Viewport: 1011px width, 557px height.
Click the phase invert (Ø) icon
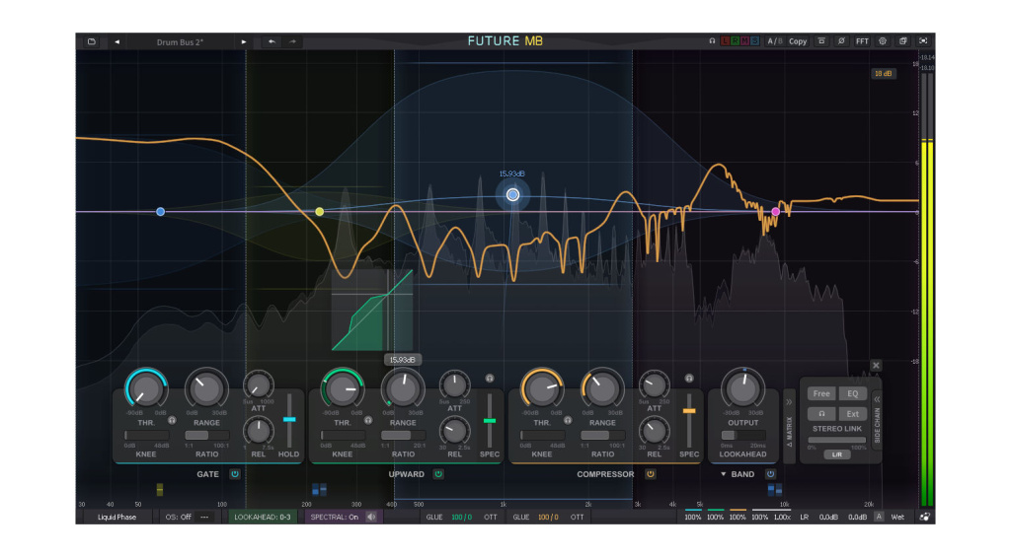tap(841, 41)
